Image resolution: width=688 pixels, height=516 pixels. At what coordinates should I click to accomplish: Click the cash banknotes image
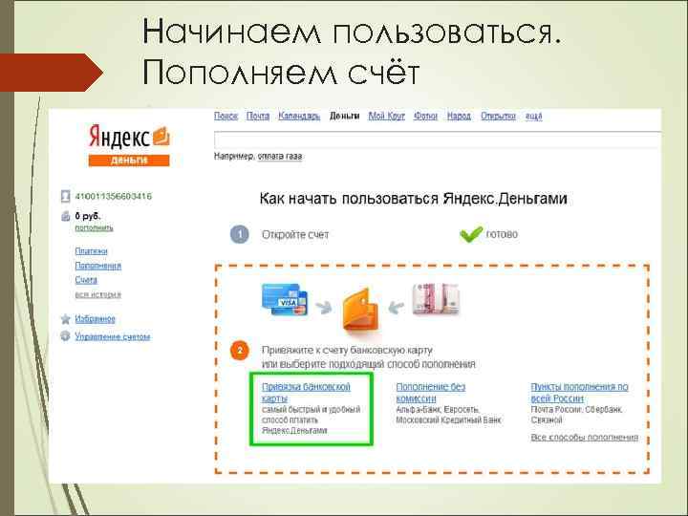436,299
